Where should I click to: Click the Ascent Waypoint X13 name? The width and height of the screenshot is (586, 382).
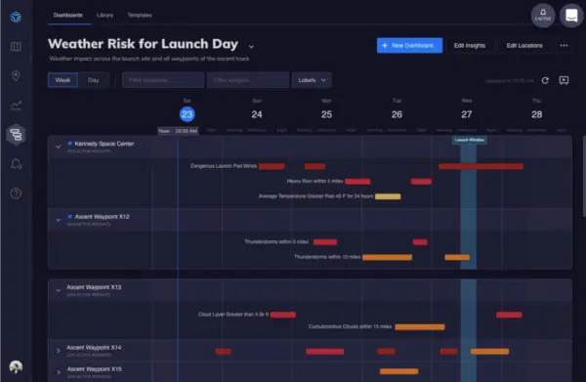pos(94,287)
